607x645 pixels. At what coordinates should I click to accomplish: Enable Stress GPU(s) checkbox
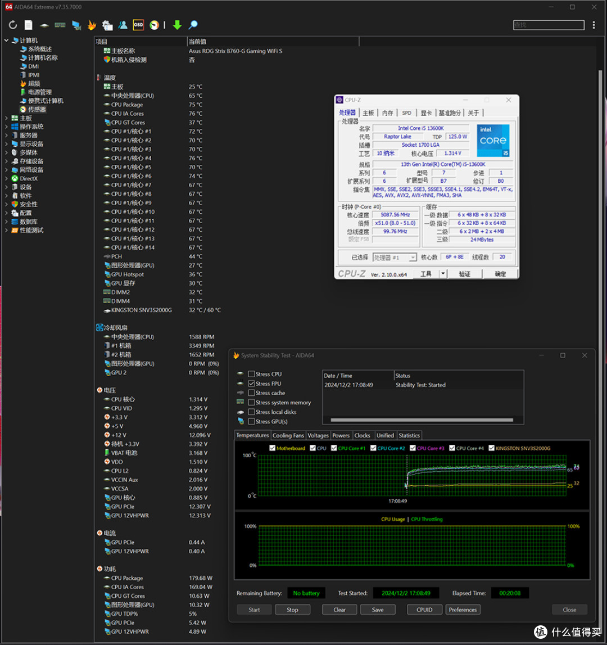tap(251, 421)
